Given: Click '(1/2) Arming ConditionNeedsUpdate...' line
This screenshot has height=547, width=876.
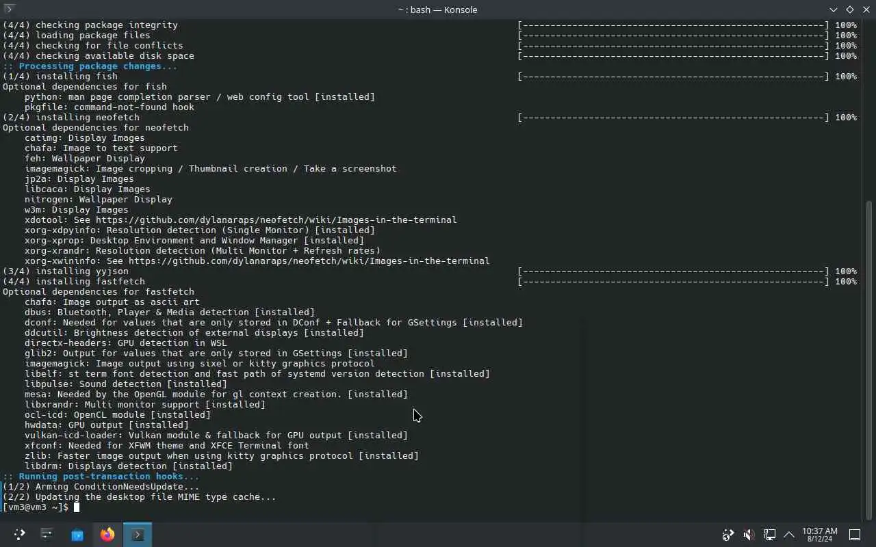Looking at the screenshot, I should [x=101, y=487].
